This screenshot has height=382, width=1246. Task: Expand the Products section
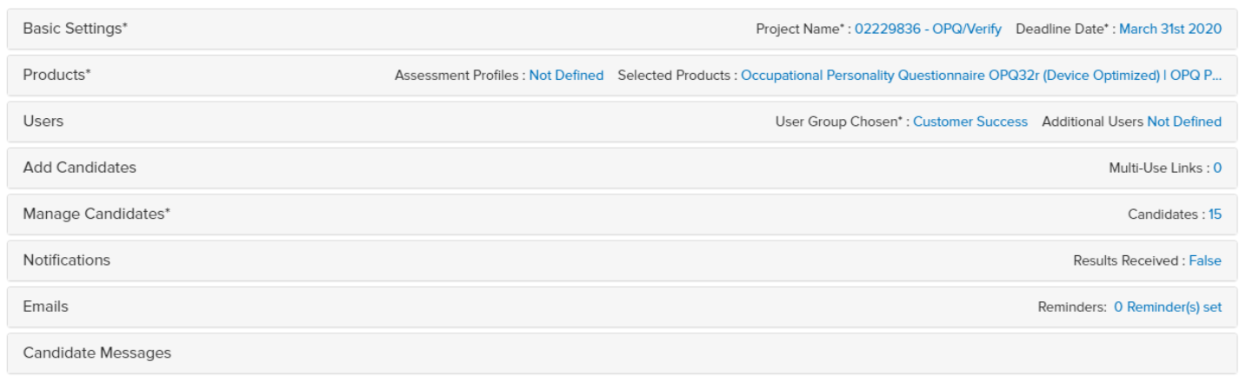click(x=57, y=75)
